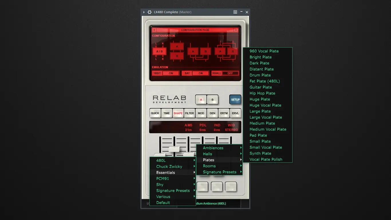Open the plugin options gear icon
Screen dimensions: 391x220
(149, 12)
